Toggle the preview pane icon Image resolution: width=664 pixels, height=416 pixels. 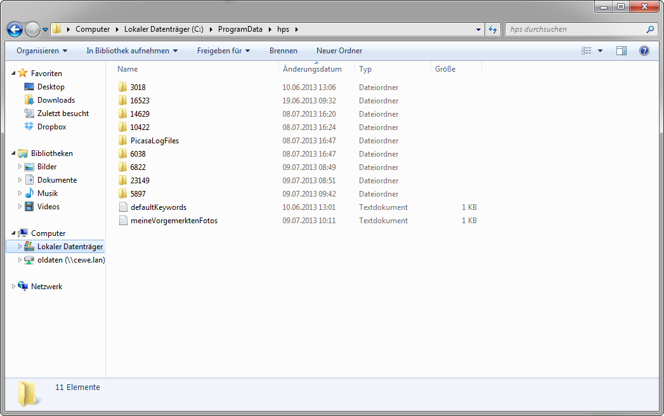[x=622, y=51]
